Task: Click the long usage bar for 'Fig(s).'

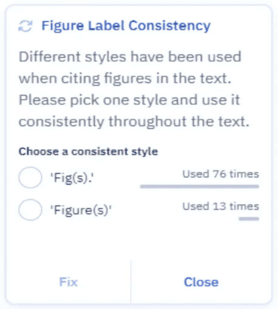Action: 199,186
